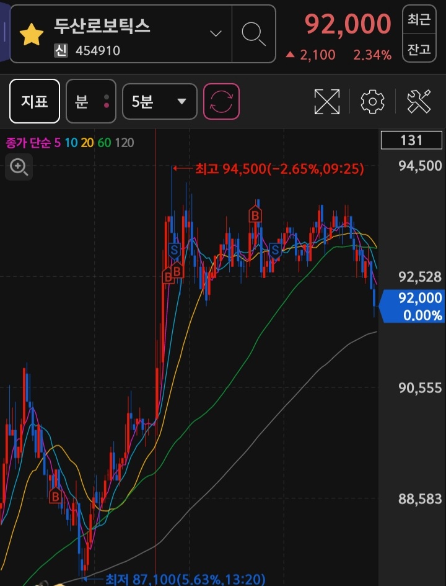Open the 지표 indicators button
The height and width of the screenshot is (586, 446).
[35, 101]
